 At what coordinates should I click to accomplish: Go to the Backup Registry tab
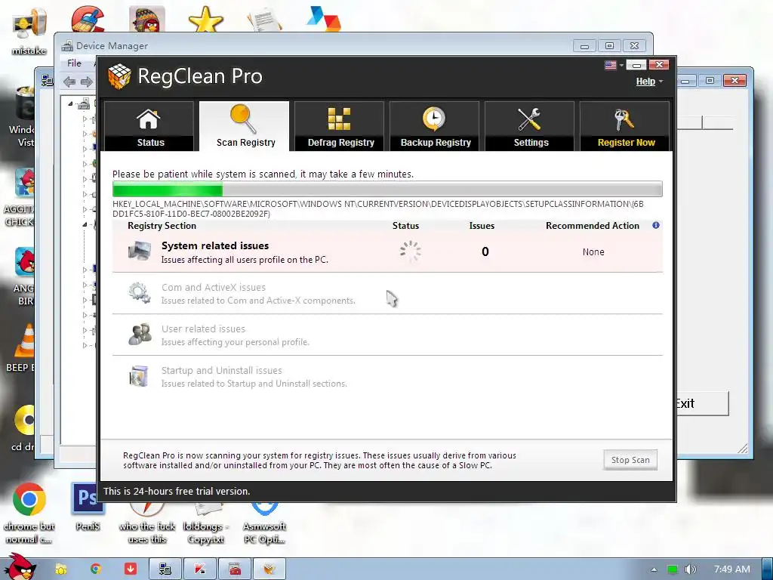(x=435, y=126)
